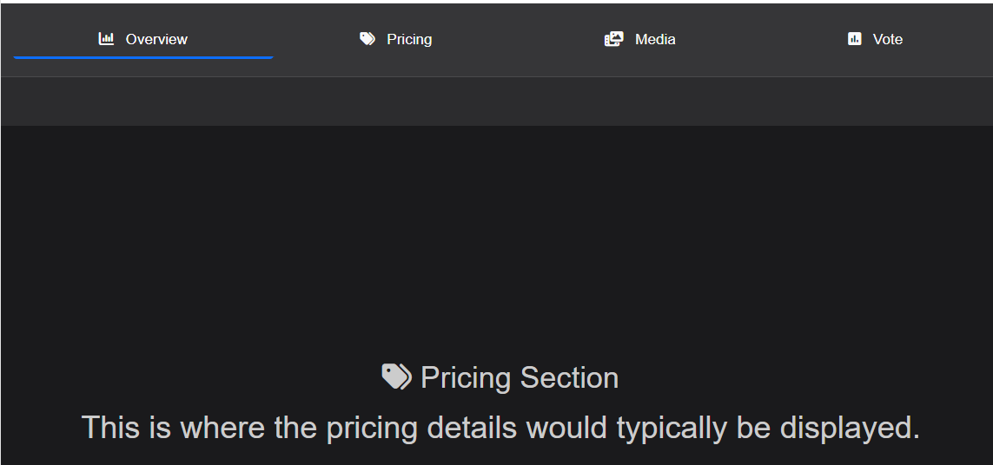Viewport: 993px width, 465px height.
Task: Click the Pricing Section heading text
Action: click(x=519, y=377)
